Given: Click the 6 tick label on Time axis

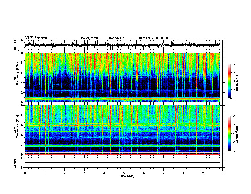Looking at the screenshot, I should point(144,173).
